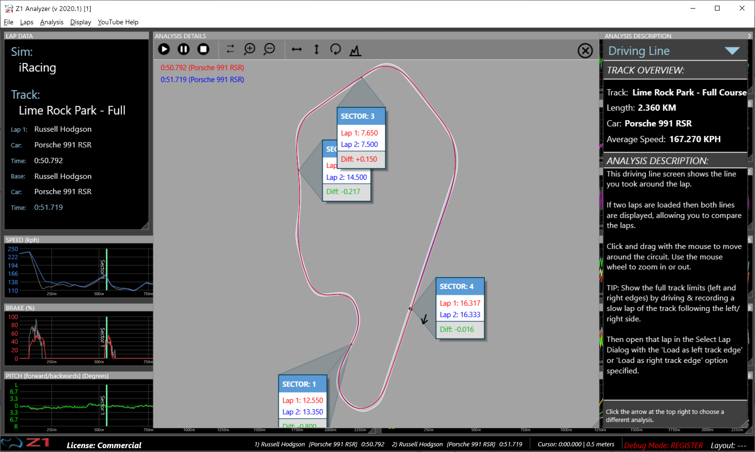Click the Sector 3 info box header
This screenshot has height=452, width=755.
[x=361, y=116]
